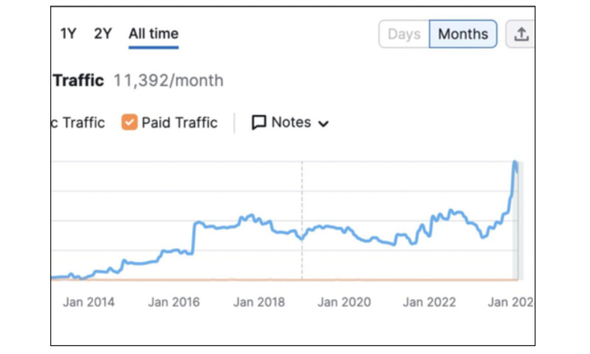Click the Jan 2016 axis label

point(174,302)
